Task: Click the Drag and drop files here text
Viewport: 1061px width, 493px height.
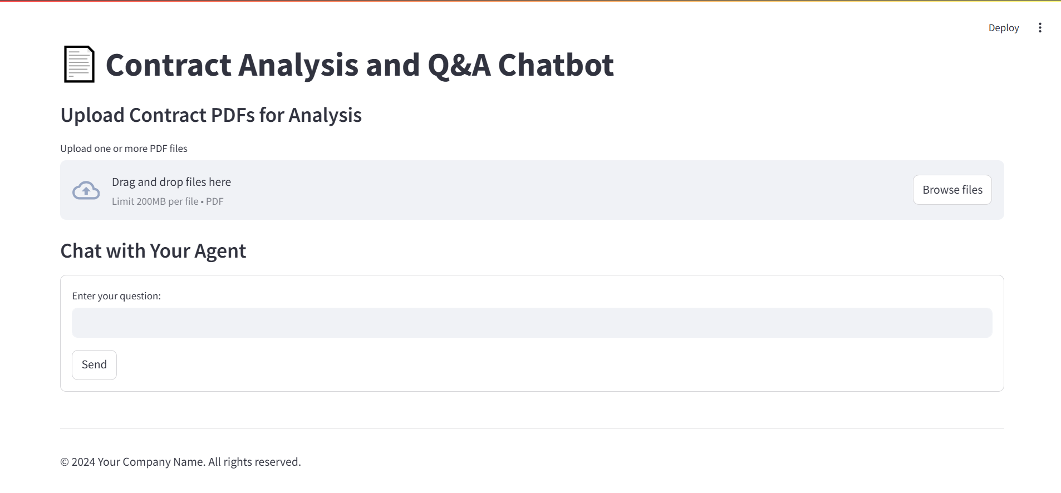Action: (171, 182)
